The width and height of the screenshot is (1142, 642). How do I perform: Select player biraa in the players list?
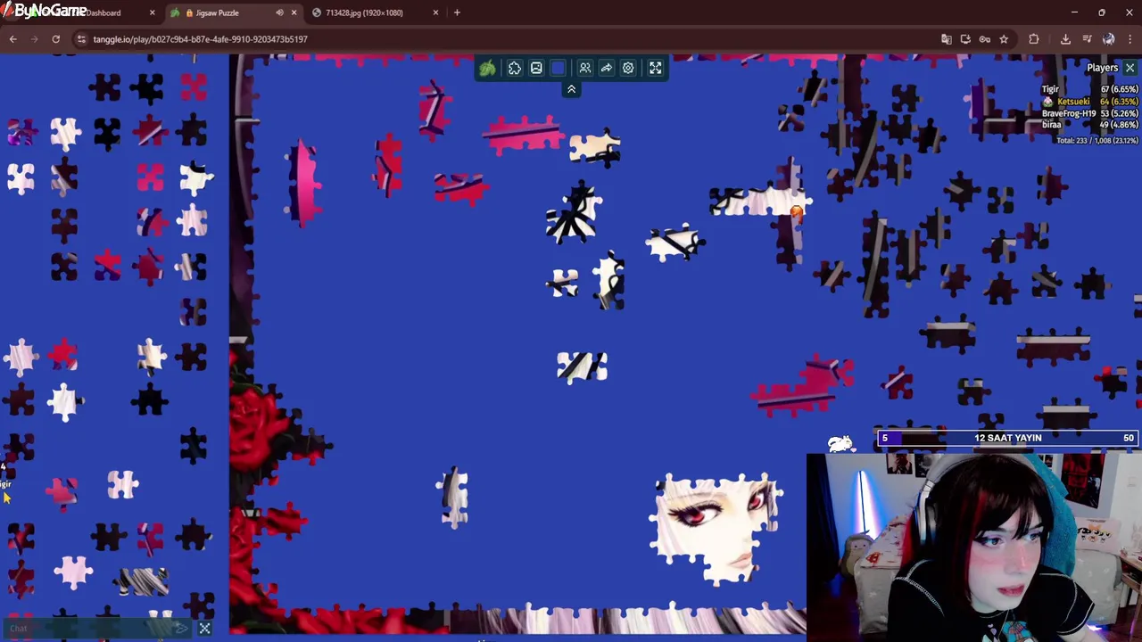[1051, 125]
